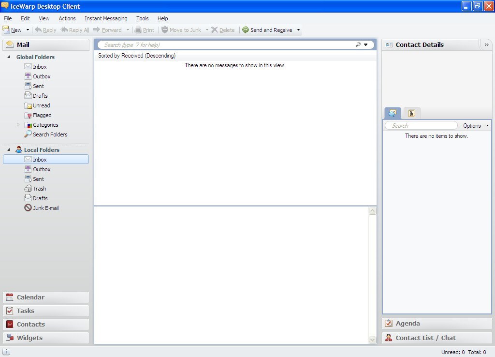This screenshot has width=495, height=357.
Task: Click Sorted by Received (Descending) header
Action: click(137, 56)
